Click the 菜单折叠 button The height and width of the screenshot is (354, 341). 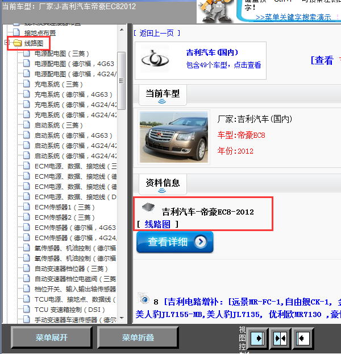(x=138, y=337)
